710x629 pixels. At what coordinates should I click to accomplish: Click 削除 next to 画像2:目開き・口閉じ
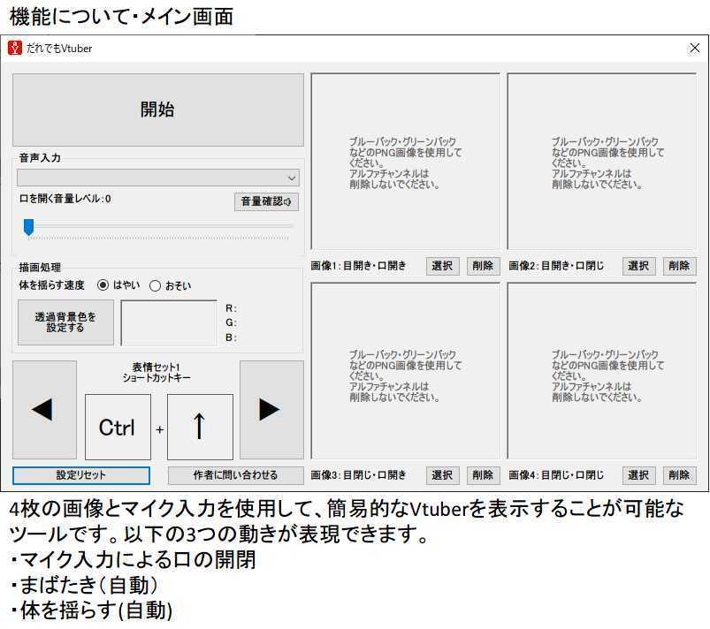pos(678,266)
